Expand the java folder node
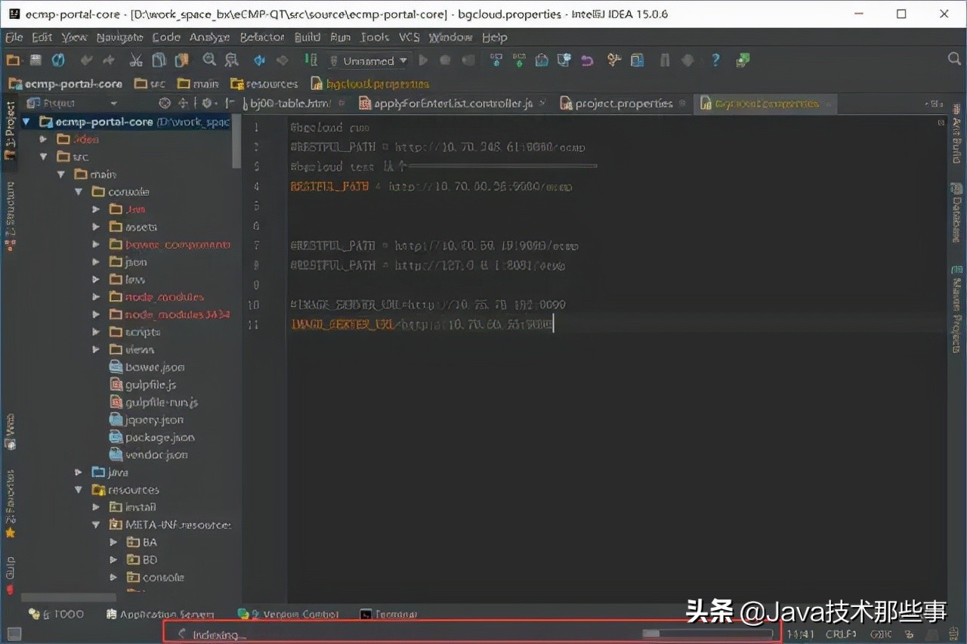This screenshot has height=644, width=967. [78, 472]
